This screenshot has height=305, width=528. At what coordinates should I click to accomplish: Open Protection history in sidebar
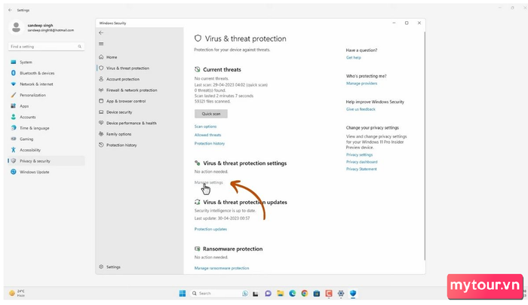point(121,145)
